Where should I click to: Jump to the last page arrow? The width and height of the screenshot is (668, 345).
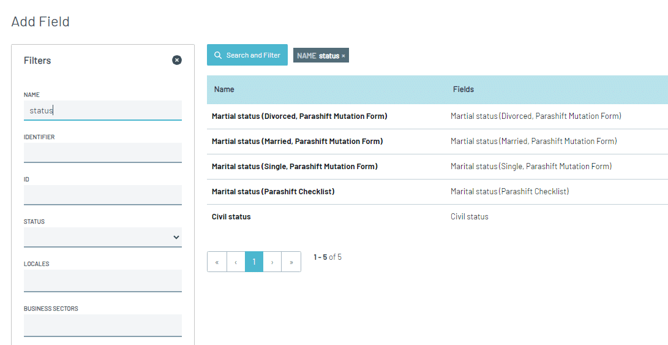click(x=291, y=262)
